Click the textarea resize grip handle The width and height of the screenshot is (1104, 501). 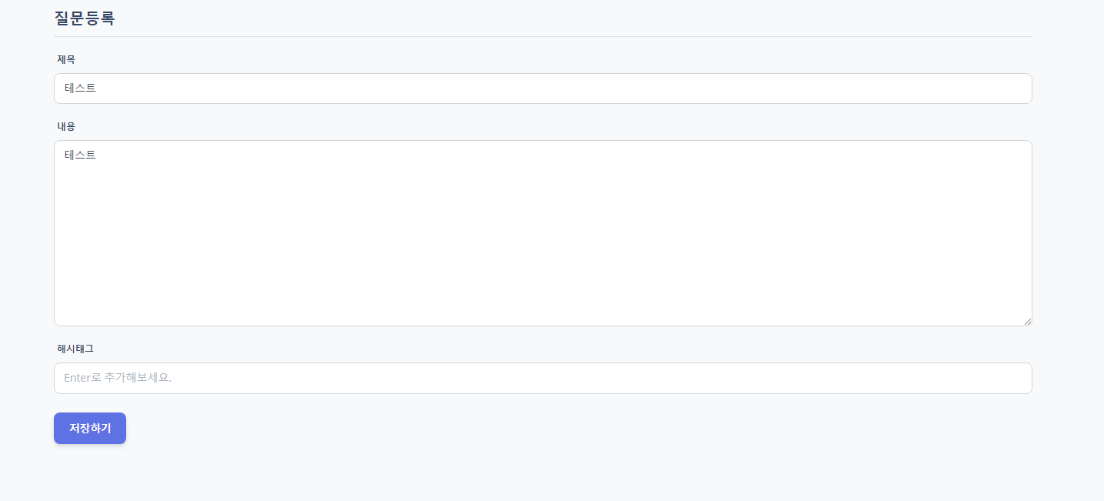1027,321
